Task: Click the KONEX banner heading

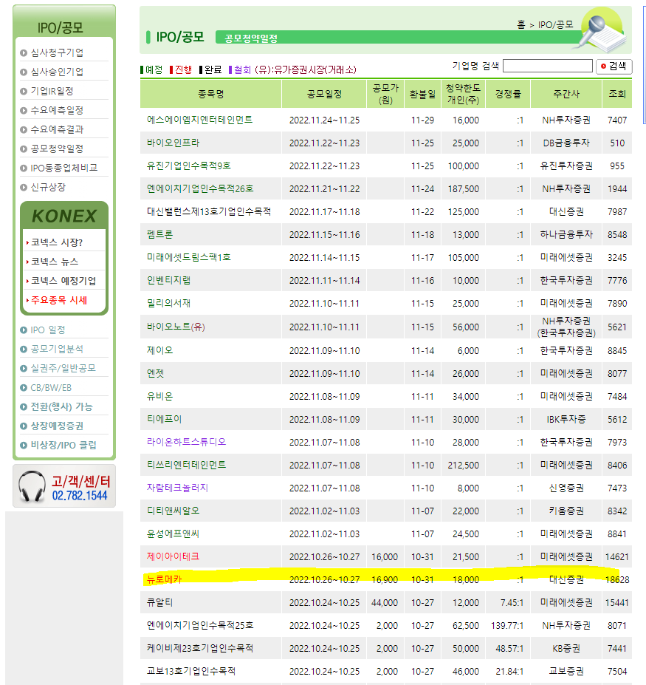Action: pyautogui.click(x=64, y=217)
